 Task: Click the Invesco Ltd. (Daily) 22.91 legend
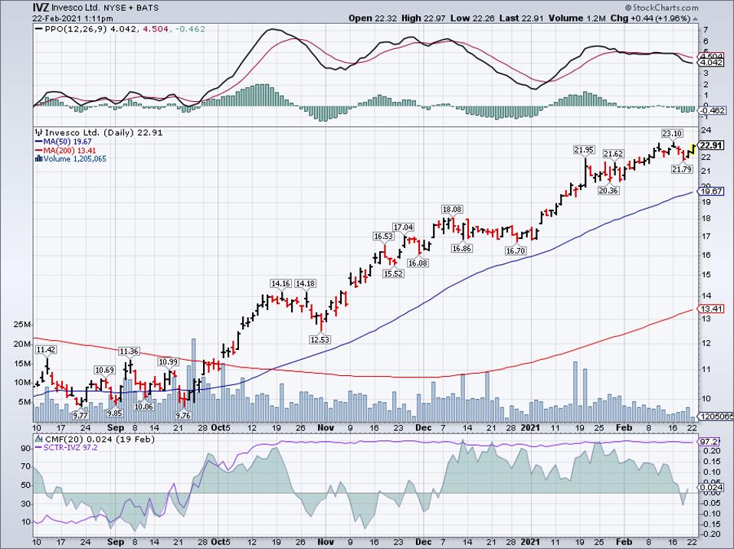click(103, 132)
